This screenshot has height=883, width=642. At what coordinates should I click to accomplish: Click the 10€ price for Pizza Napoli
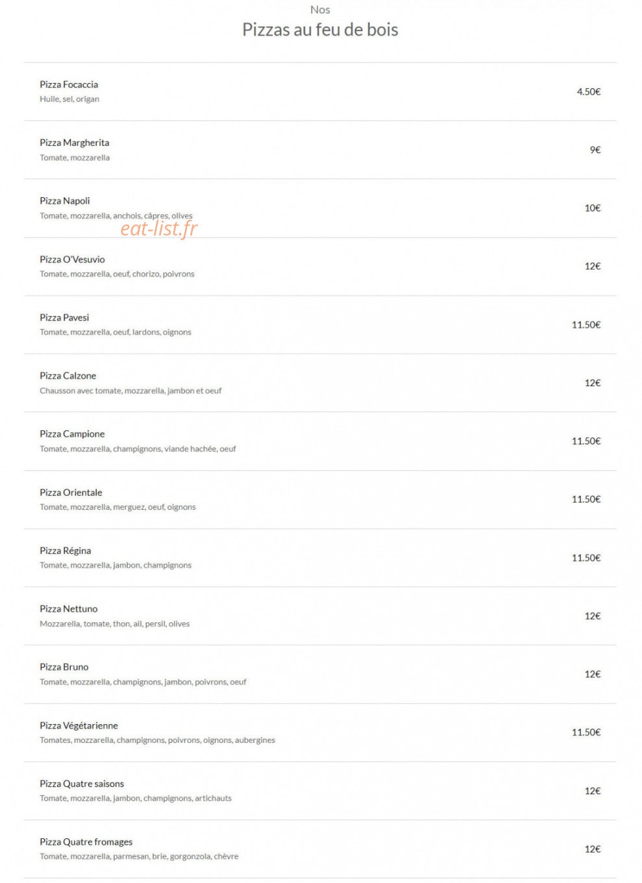tap(593, 208)
